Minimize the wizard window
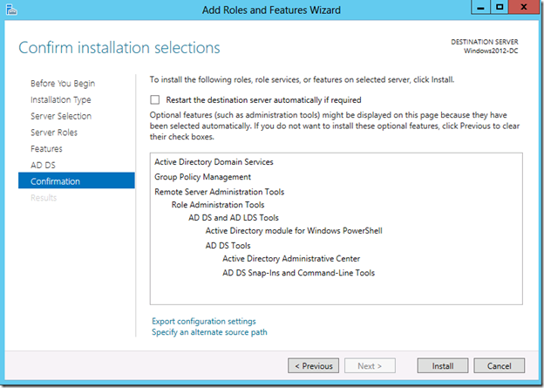The height and width of the screenshot is (388, 544). [x=480, y=7]
